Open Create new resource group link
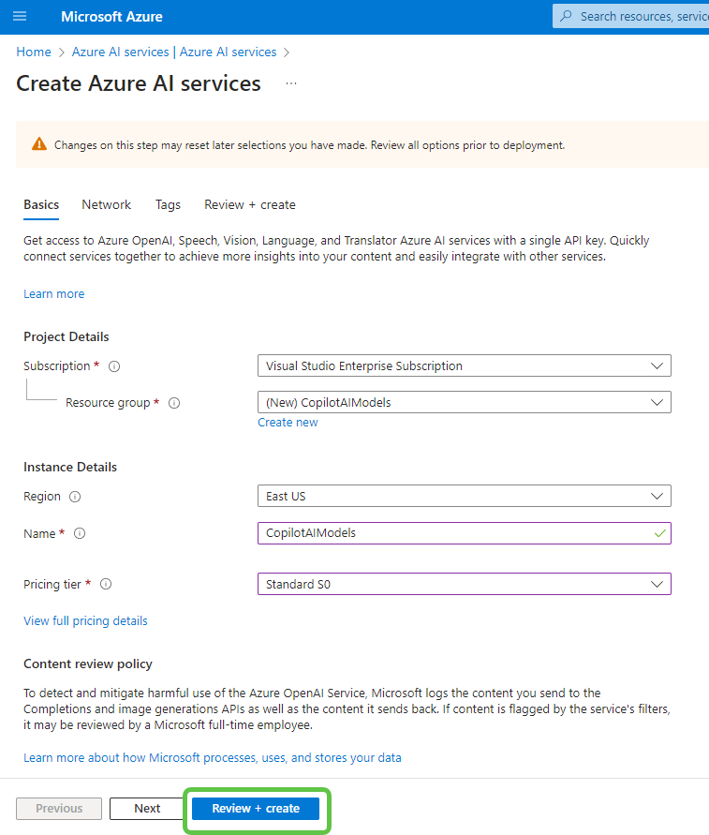This screenshot has height=835, width=709. click(288, 422)
